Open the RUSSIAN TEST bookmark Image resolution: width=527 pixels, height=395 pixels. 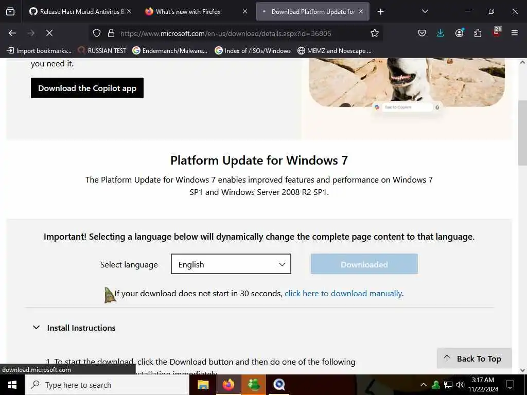[102, 51]
